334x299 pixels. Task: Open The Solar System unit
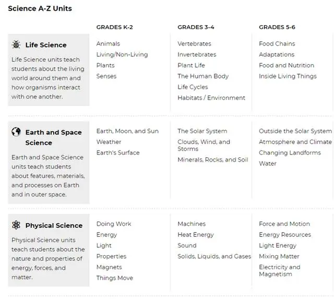[202, 131]
